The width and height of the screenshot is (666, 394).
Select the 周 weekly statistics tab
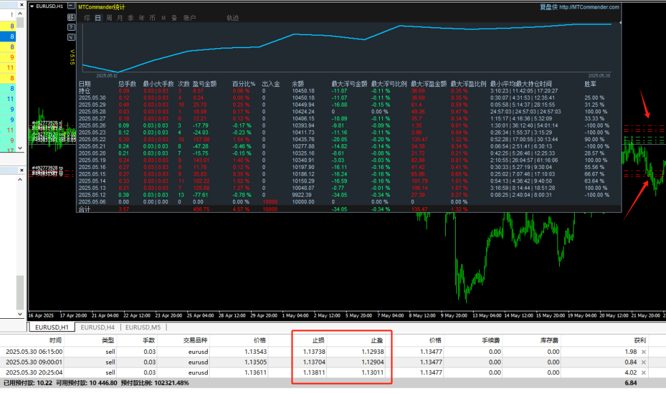pos(109,18)
